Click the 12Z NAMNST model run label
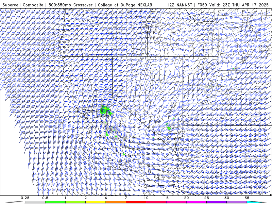Viewport: 272px width, 204px height. point(180,5)
